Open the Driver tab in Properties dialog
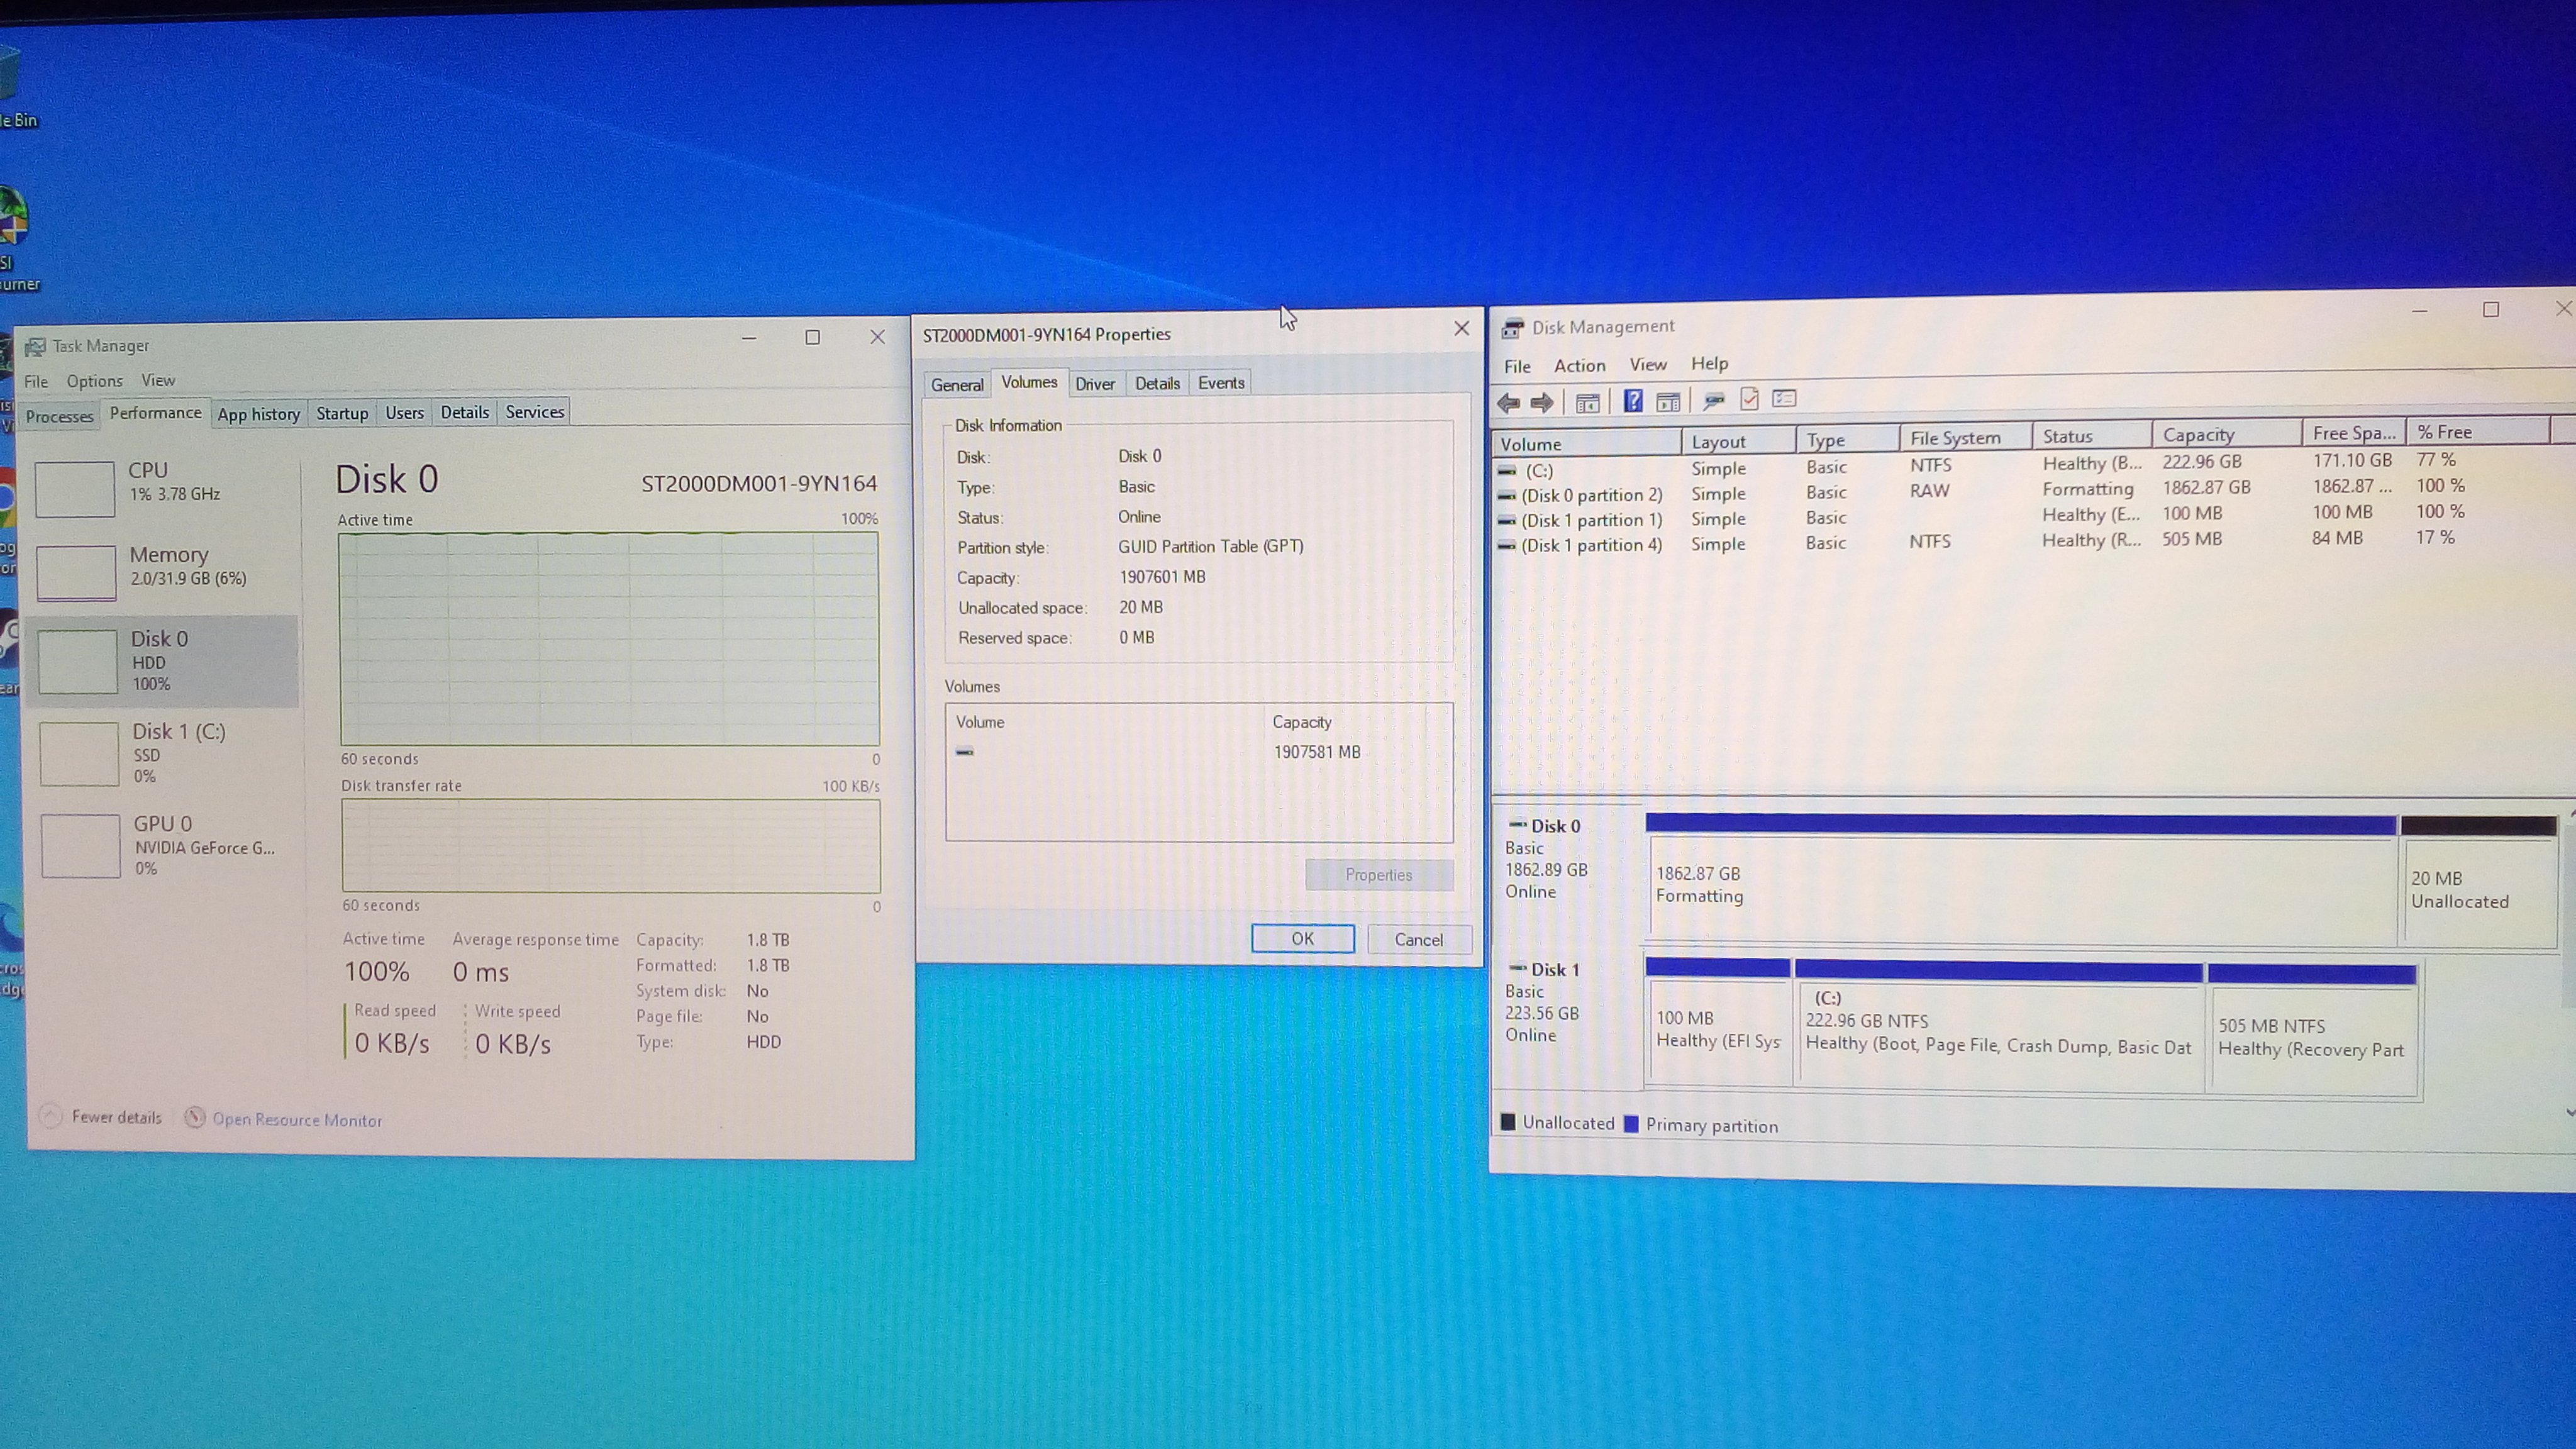 tap(1095, 384)
